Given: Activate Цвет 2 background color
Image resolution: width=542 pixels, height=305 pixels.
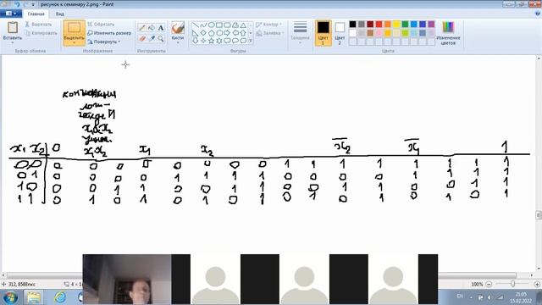Looking at the screenshot, I should [x=340, y=33].
